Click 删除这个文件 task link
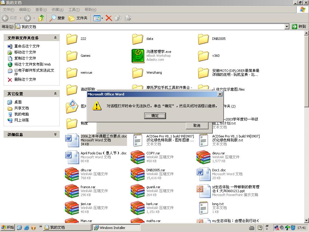This screenshot has width=309, height=232. (x=25, y=79)
